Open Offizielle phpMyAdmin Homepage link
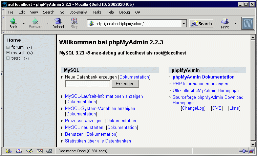Image resolution: width=257 pixels, height=156 pixels. pyautogui.click(x=206, y=90)
